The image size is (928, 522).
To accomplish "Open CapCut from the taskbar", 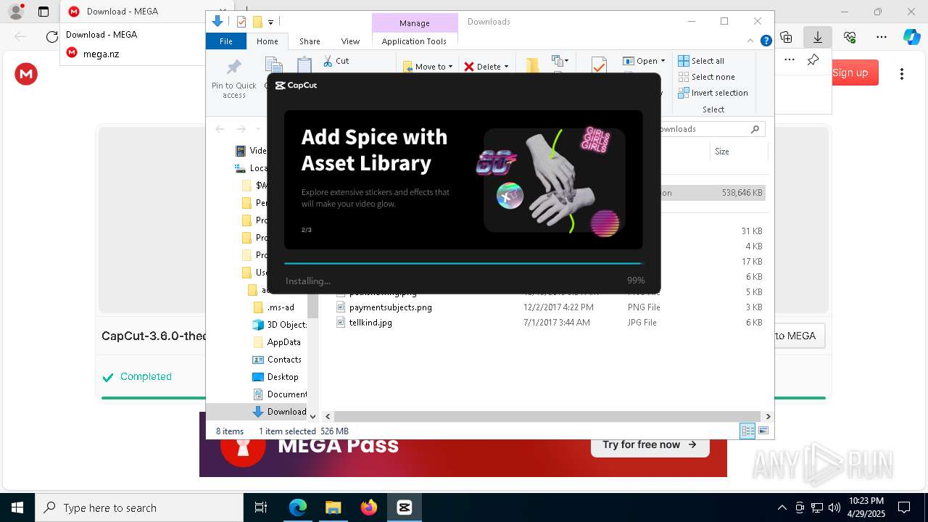I will [405, 507].
